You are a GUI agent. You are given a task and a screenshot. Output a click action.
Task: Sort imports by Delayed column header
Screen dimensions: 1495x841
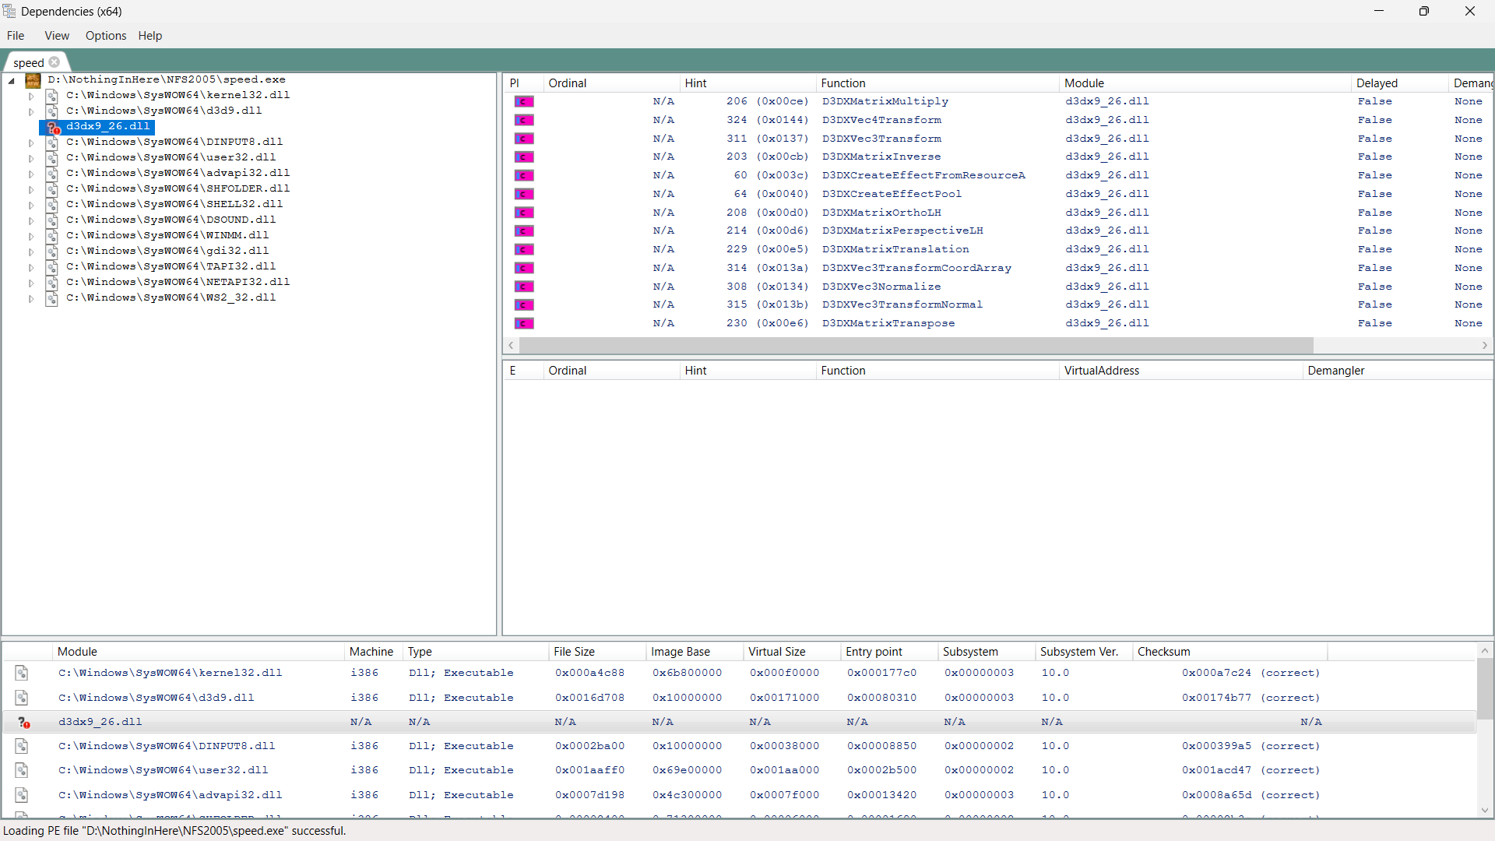[x=1400, y=83]
